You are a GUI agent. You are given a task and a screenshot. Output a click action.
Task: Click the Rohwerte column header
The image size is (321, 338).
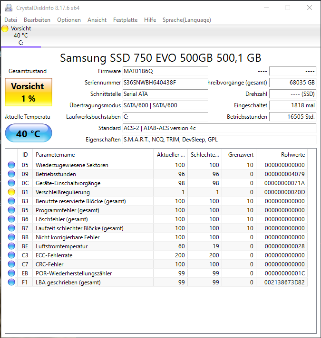tap(282, 155)
